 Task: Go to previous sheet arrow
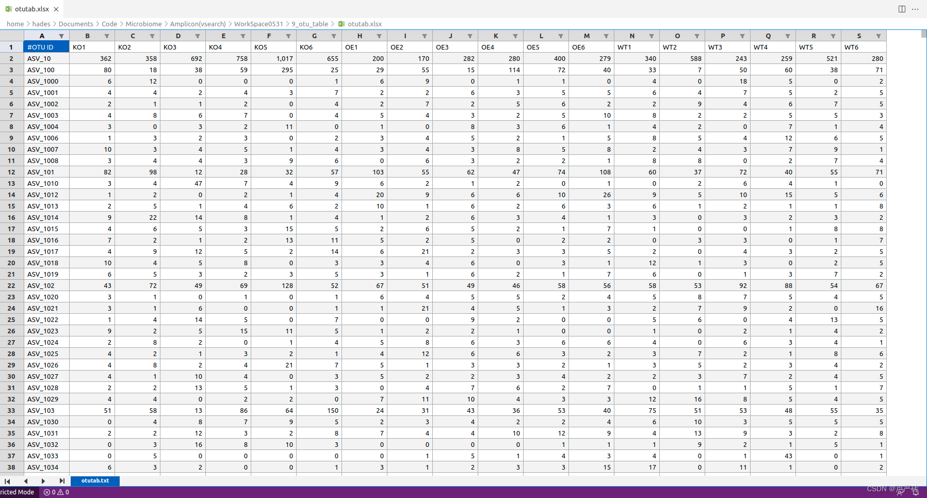tap(25, 481)
